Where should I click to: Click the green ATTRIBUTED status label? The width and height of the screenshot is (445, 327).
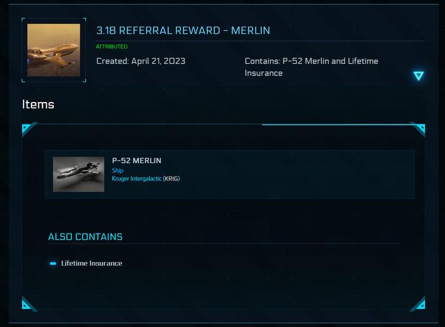112,46
